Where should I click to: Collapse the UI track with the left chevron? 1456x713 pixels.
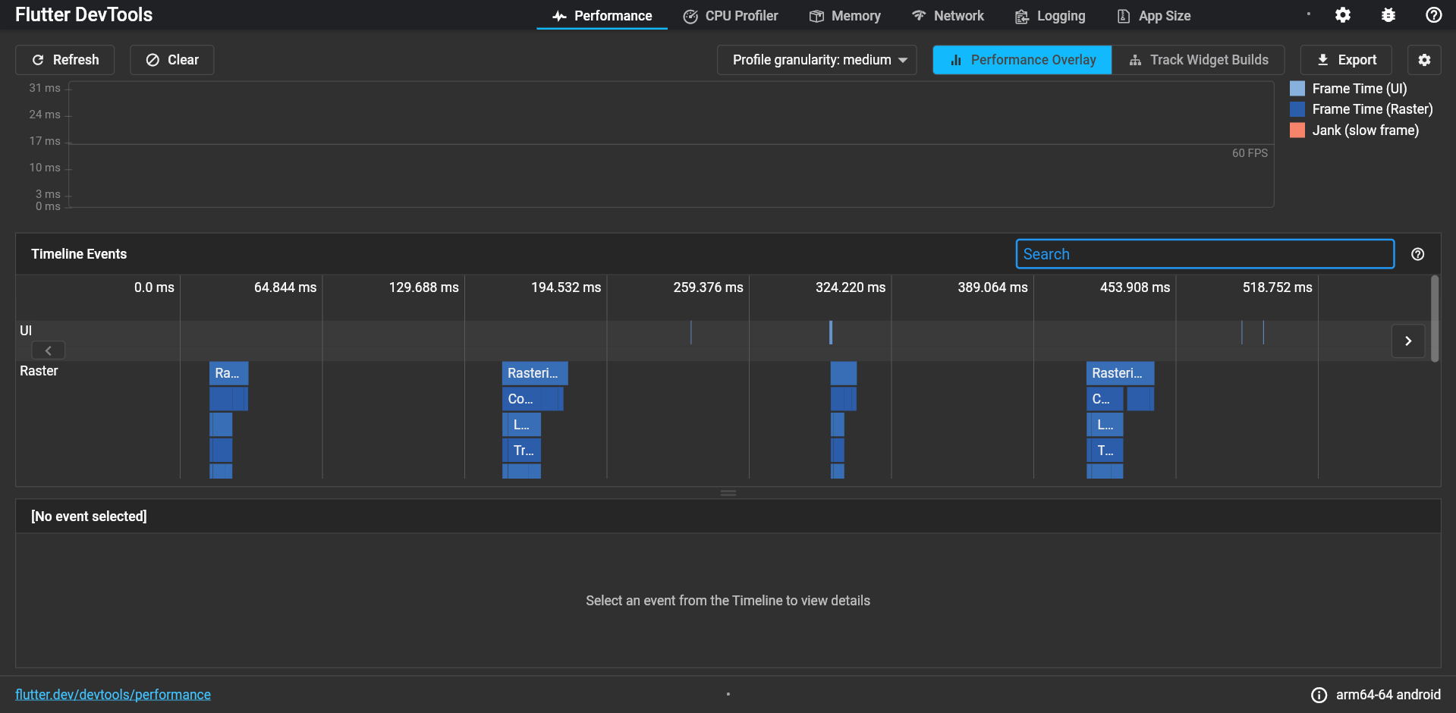(x=48, y=350)
